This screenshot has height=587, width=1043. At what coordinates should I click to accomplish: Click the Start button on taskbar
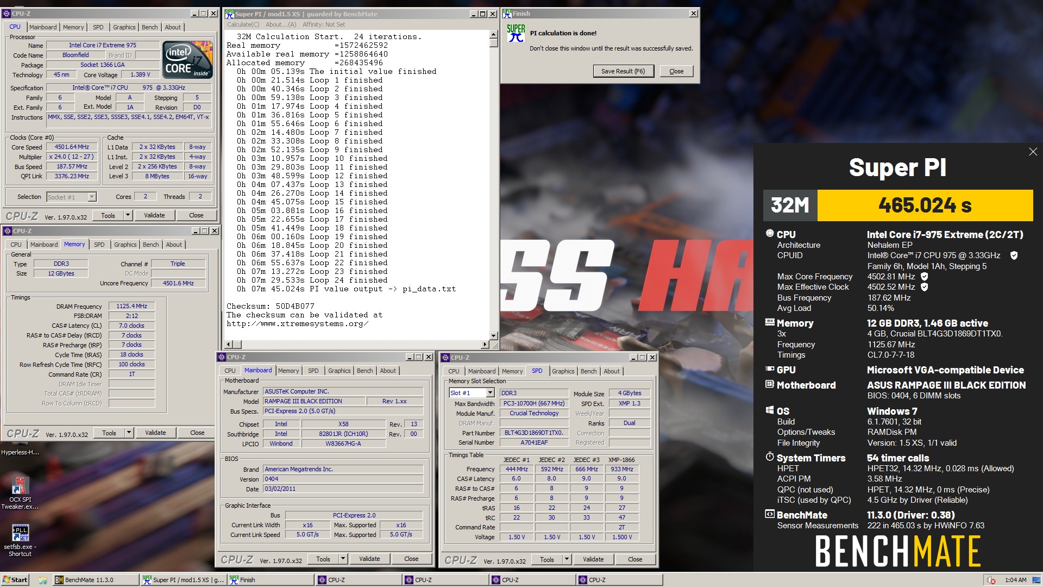click(15, 580)
